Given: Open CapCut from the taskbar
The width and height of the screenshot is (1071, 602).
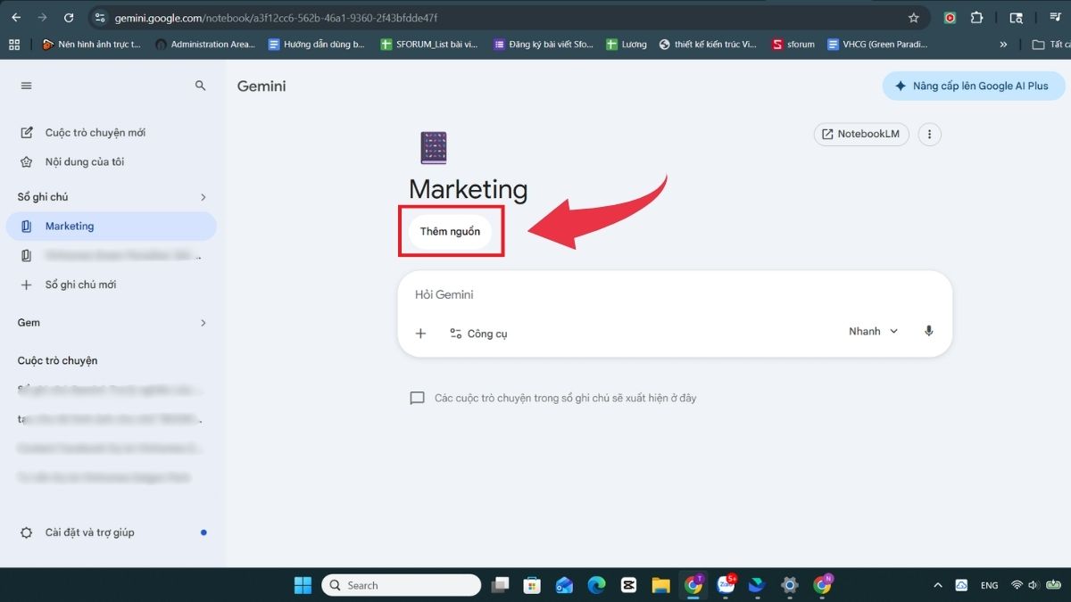Looking at the screenshot, I should click(x=628, y=585).
